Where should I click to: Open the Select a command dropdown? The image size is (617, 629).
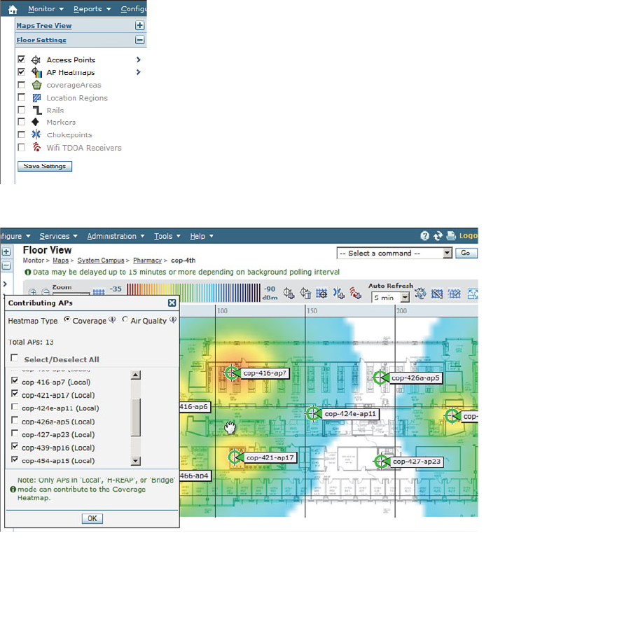click(394, 253)
